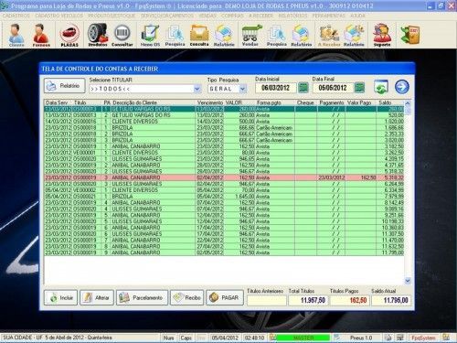This screenshot has width=457, height=343.
Task: Open calendar picker for Data Final
Action: point(359,88)
